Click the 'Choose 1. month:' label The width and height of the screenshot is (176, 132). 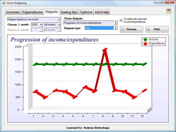tap(18, 25)
